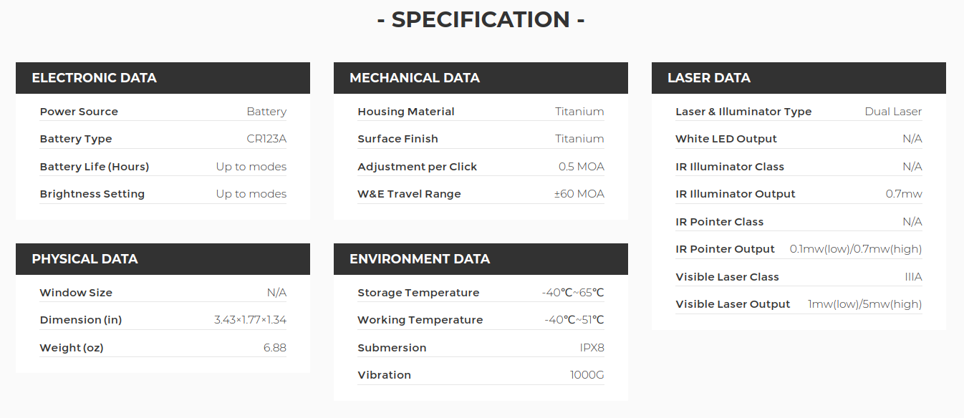Click the Dual Laser type value
This screenshot has height=418, width=964.
(893, 112)
